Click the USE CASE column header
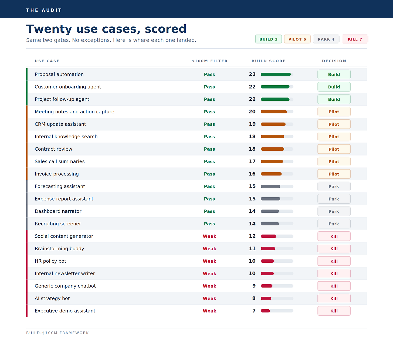The height and width of the screenshot is (338, 393). click(x=47, y=61)
